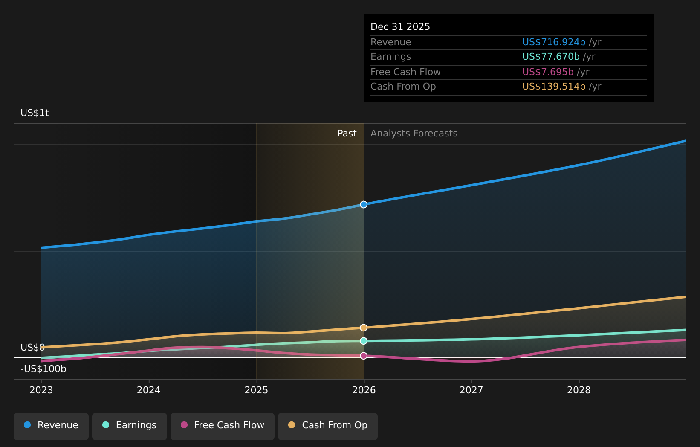
Task: Click the blue Revenue legend dot
Action: pos(27,425)
